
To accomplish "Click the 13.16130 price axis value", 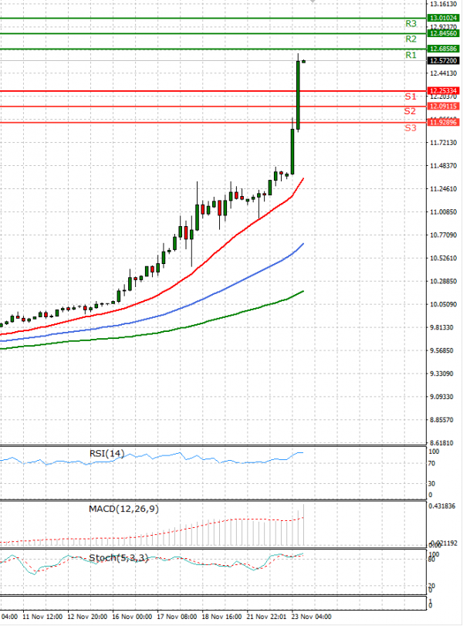I will coord(443,4).
